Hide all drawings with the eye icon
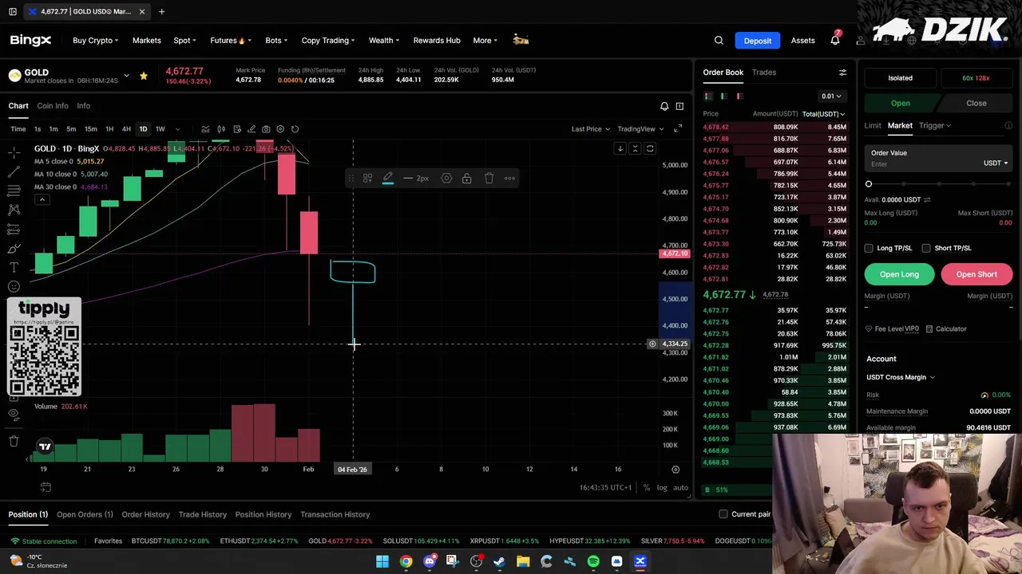Screen dimensions: 1022x574 pyautogui.click(x=14, y=415)
